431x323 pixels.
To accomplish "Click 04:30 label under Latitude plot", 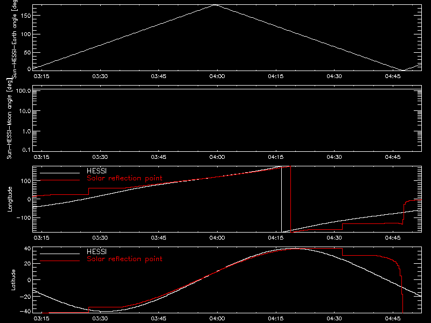I will tap(334, 318).
